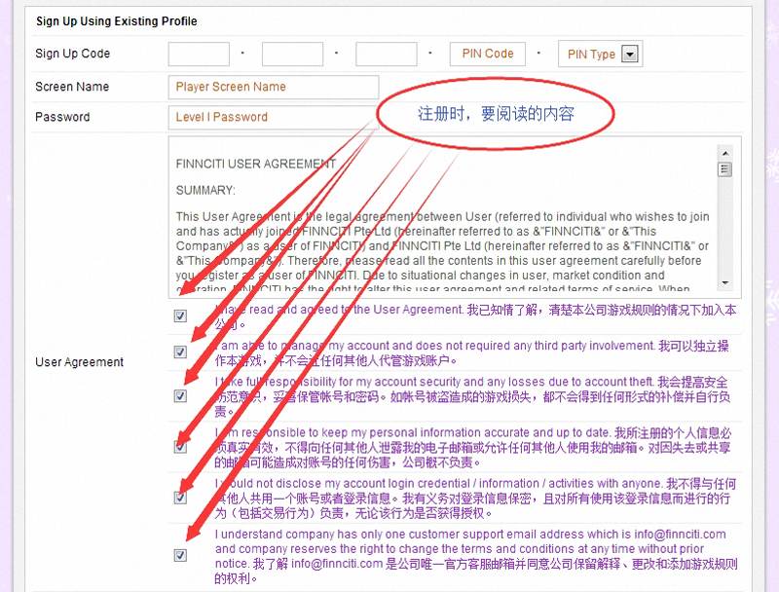Toggle the 'not disclose login credential' checkbox
This screenshot has height=592, width=779.
coord(180,498)
